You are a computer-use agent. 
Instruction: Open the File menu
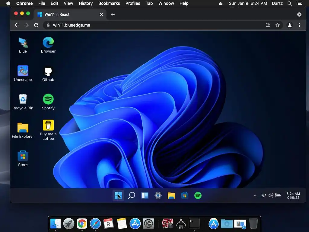[x=42, y=3]
